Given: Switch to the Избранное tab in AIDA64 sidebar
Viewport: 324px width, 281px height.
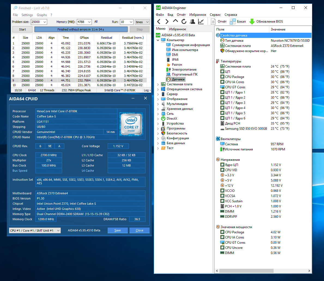Looking at the screenshot, I should 177,29.
